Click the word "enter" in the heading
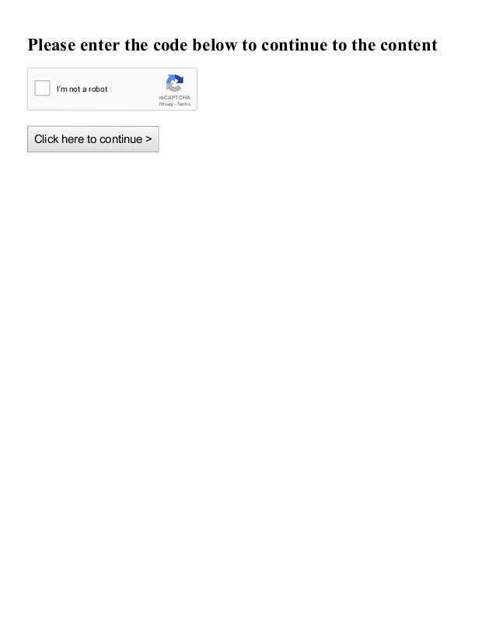 100,45
